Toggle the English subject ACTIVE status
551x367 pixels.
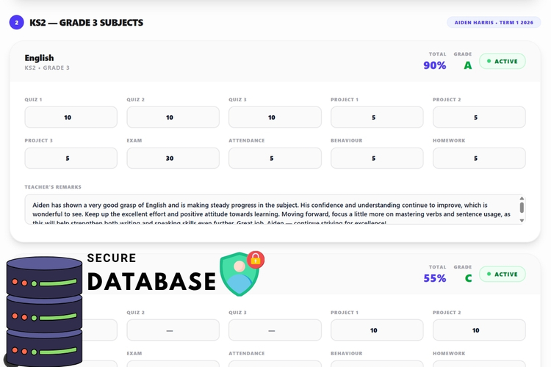[x=503, y=61]
